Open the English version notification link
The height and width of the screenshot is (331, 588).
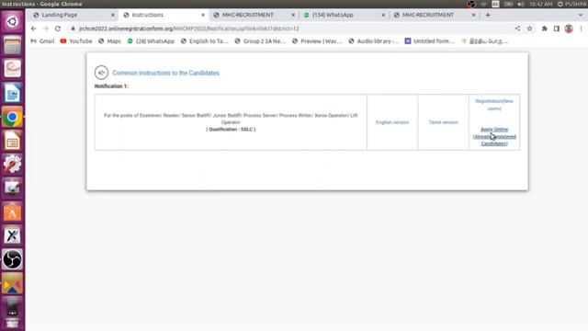tap(392, 122)
